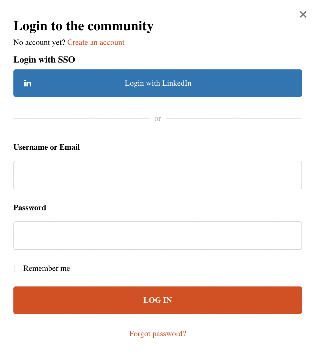The width and height of the screenshot is (316, 357).
Task: Click the Username or Email field label
Action: [x=46, y=147]
